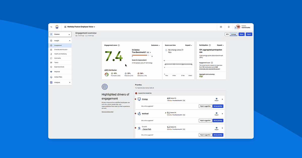Open the Experience Cycle section
Viewport: 302px width, 158px height.
click(60, 67)
